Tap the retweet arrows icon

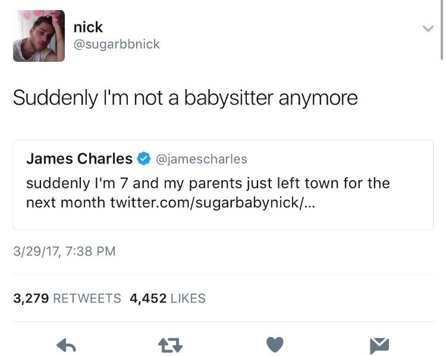(x=170, y=345)
